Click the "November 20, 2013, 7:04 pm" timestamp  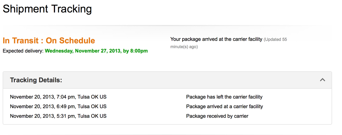42,97
